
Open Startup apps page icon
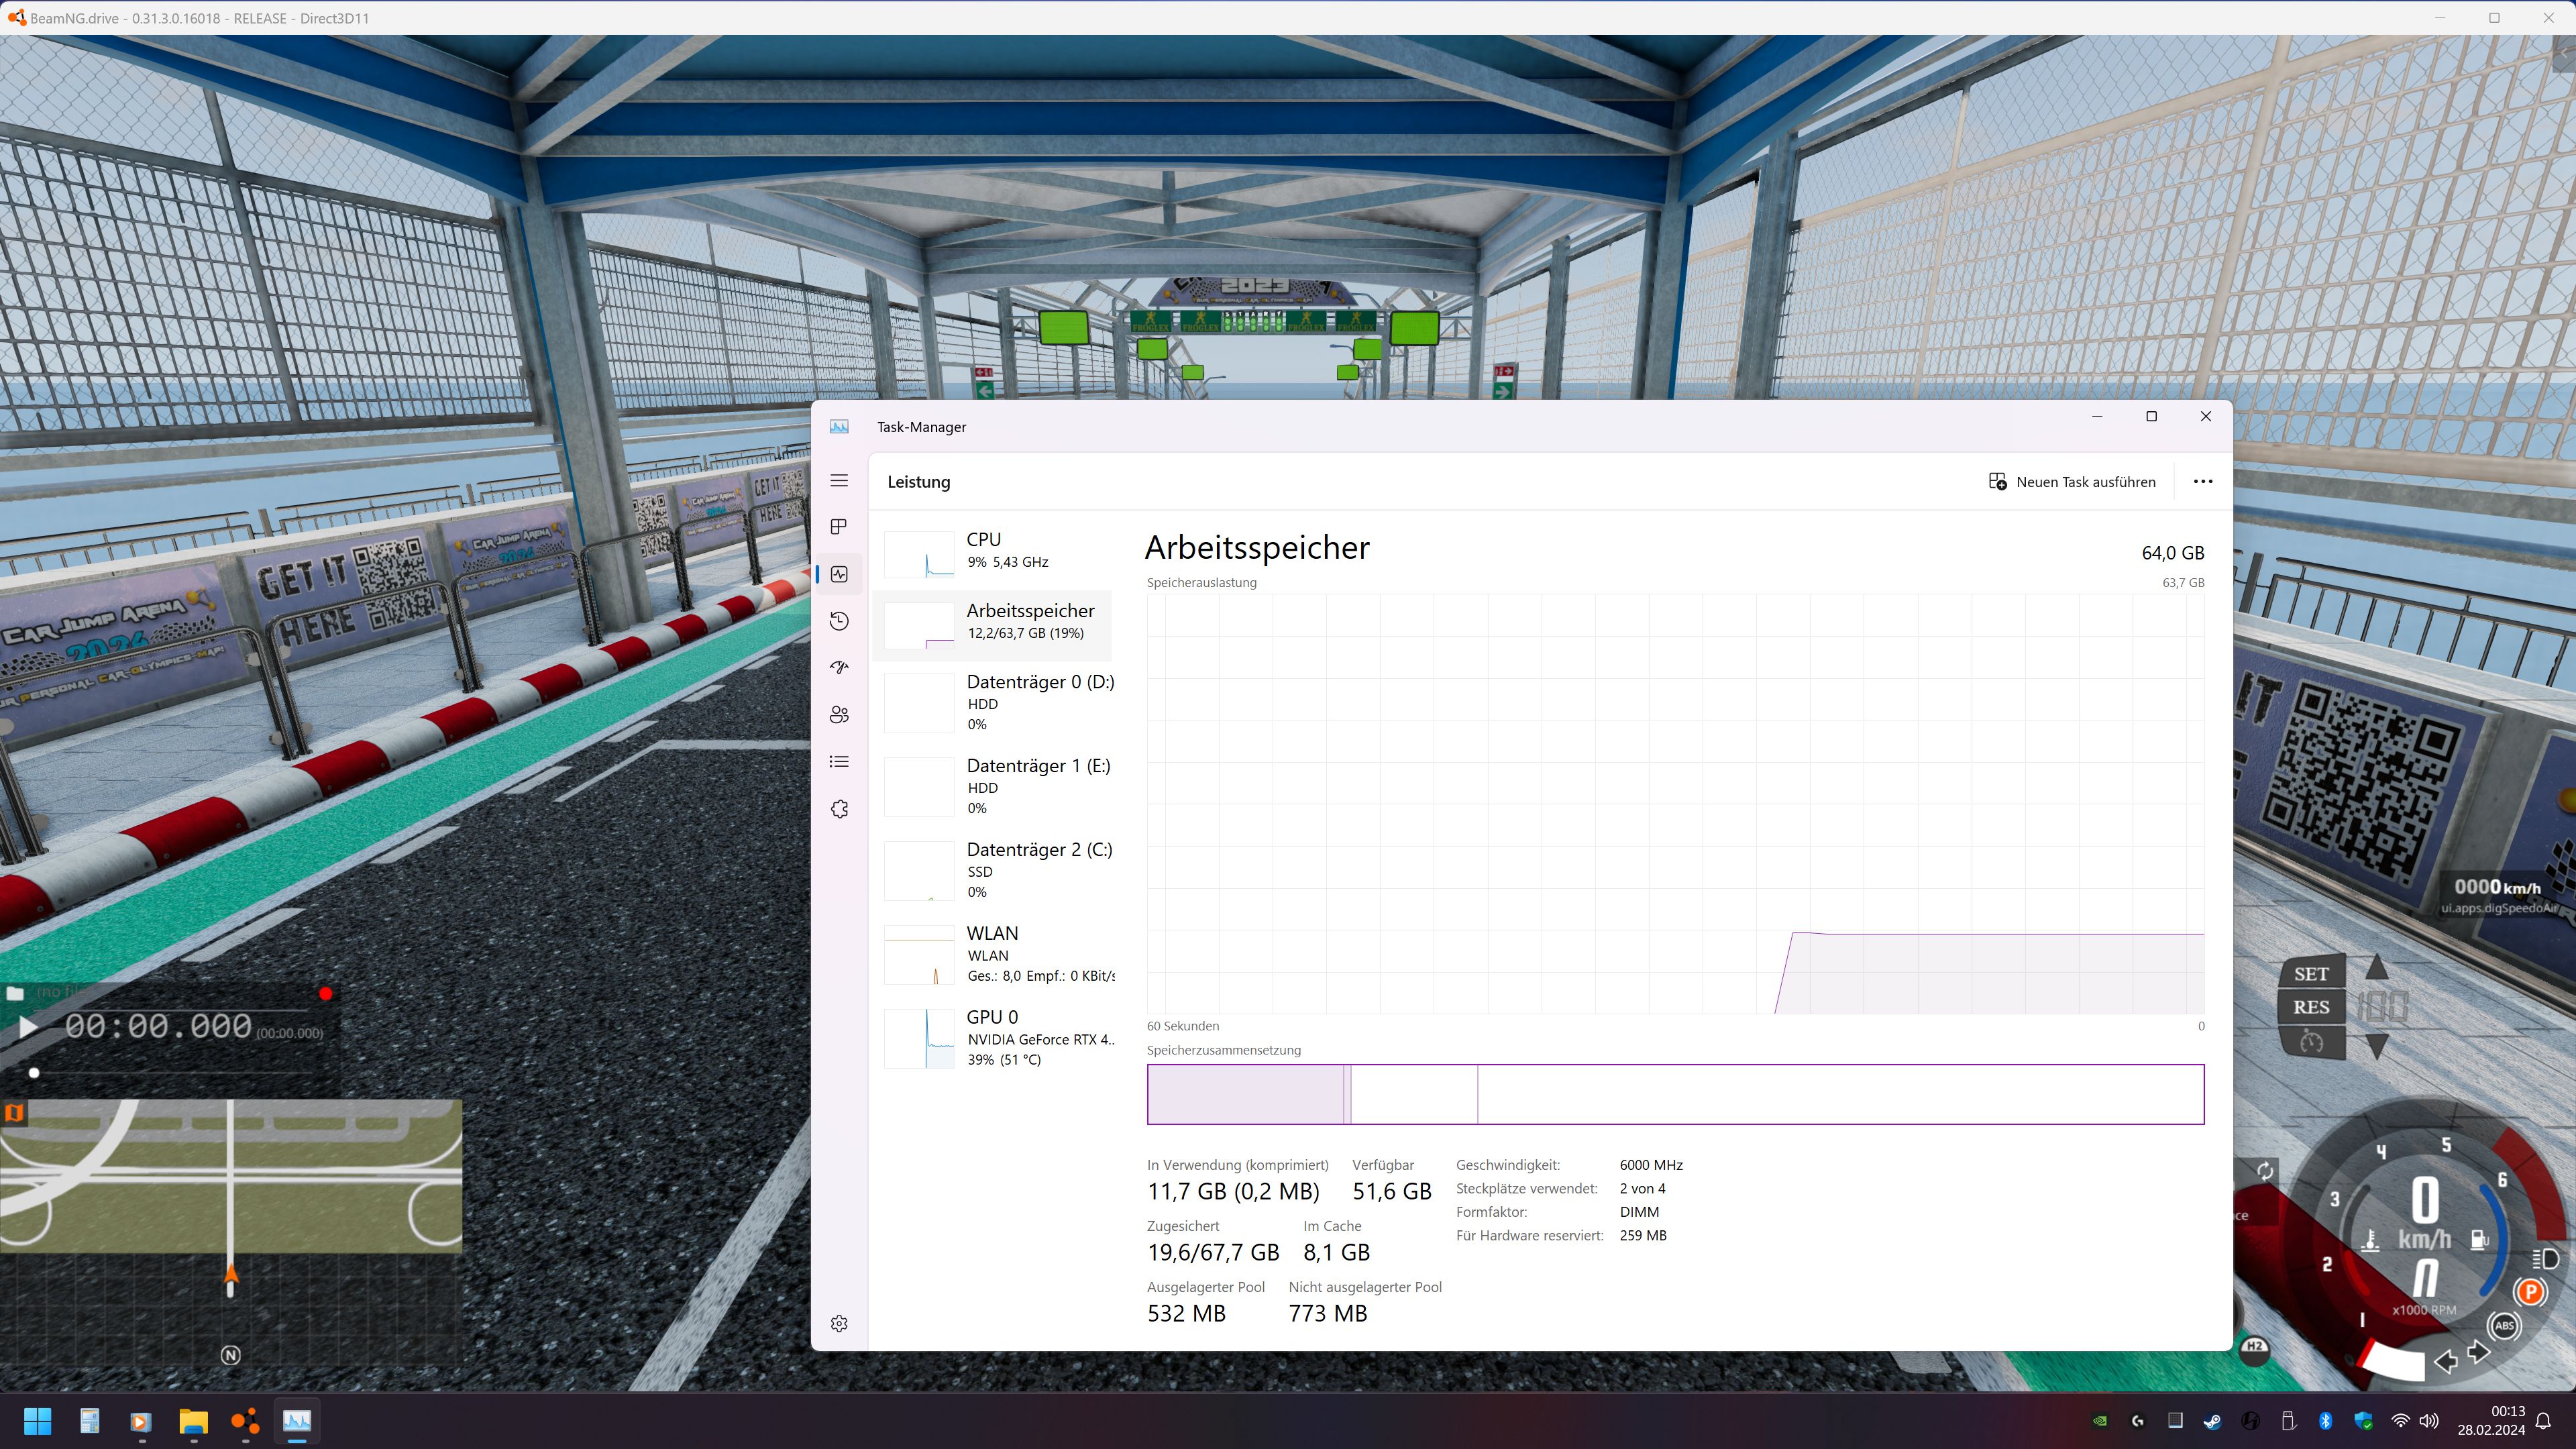coord(839,667)
